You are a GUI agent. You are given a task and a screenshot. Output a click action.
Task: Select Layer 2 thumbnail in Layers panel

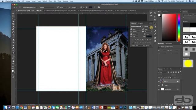click(162, 81)
